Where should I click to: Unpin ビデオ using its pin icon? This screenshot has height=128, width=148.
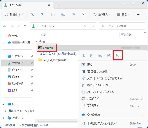point(32,91)
